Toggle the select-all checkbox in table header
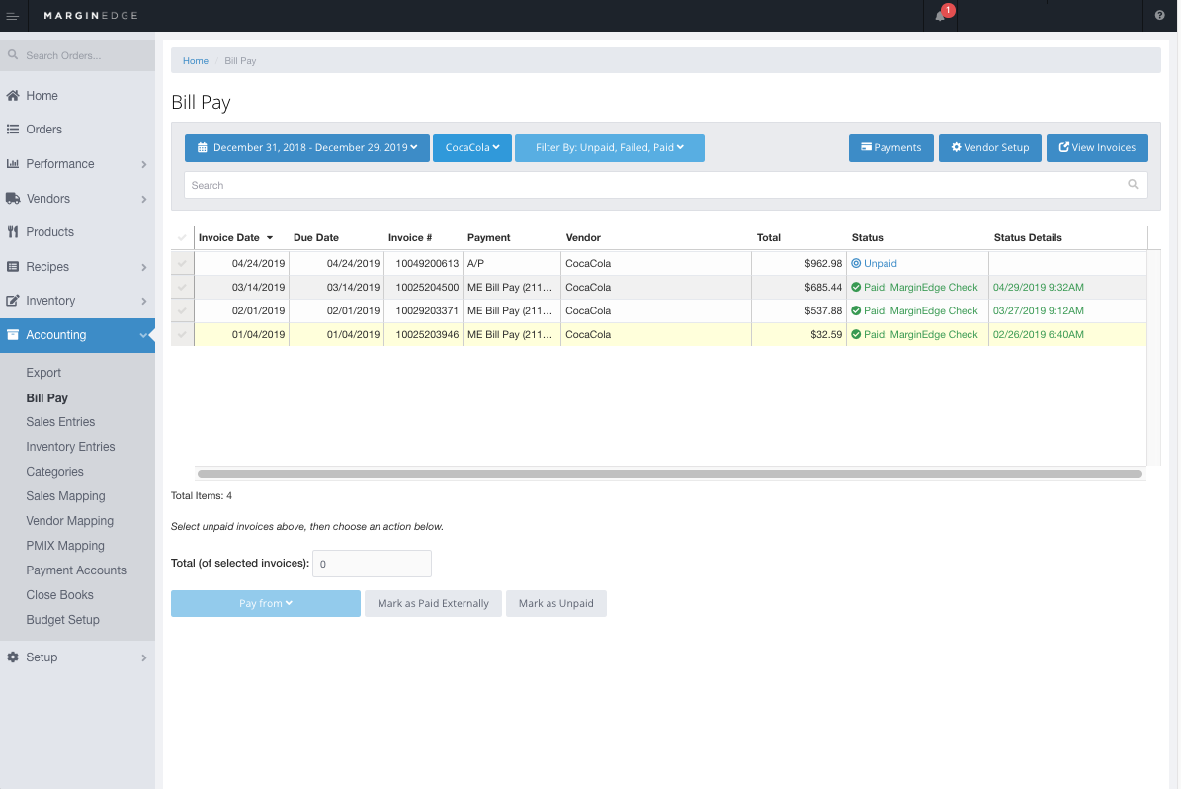The width and height of the screenshot is (1181, 789). pyautogui.click(x=182, y=238)
